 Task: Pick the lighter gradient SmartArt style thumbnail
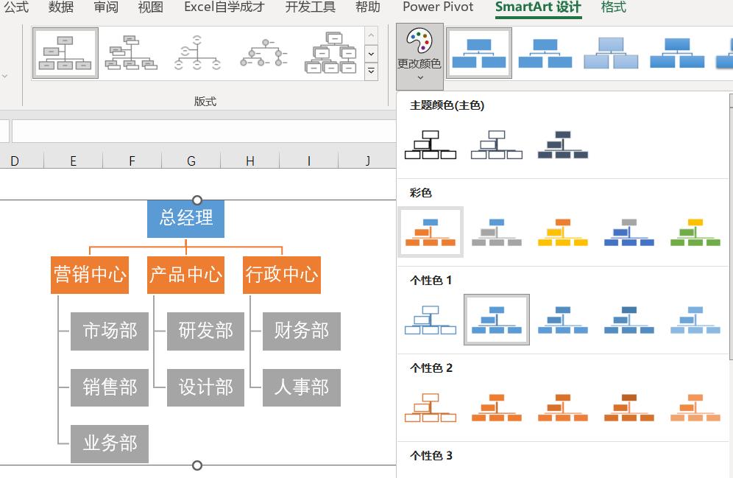[611, 53]
